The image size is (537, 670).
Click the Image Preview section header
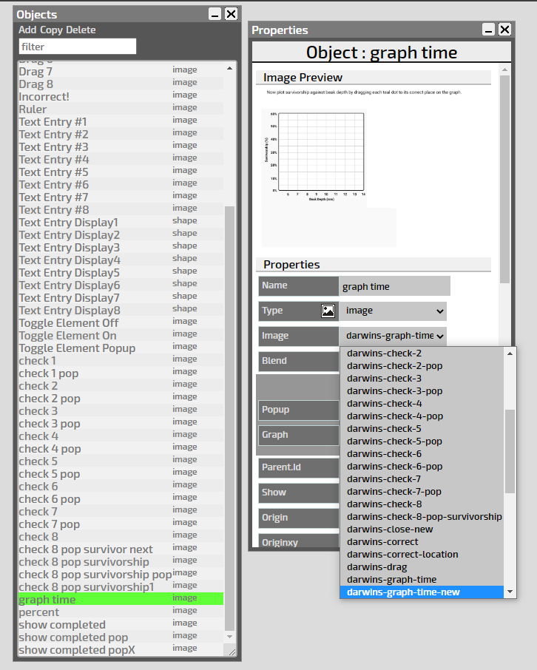(x=374, y=78)
